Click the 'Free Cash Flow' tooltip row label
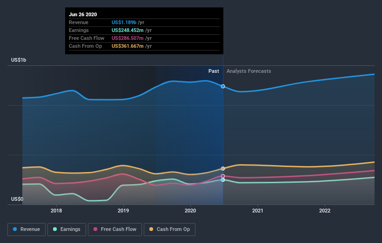This screenshot has height=243, width=382. point(87,38)
